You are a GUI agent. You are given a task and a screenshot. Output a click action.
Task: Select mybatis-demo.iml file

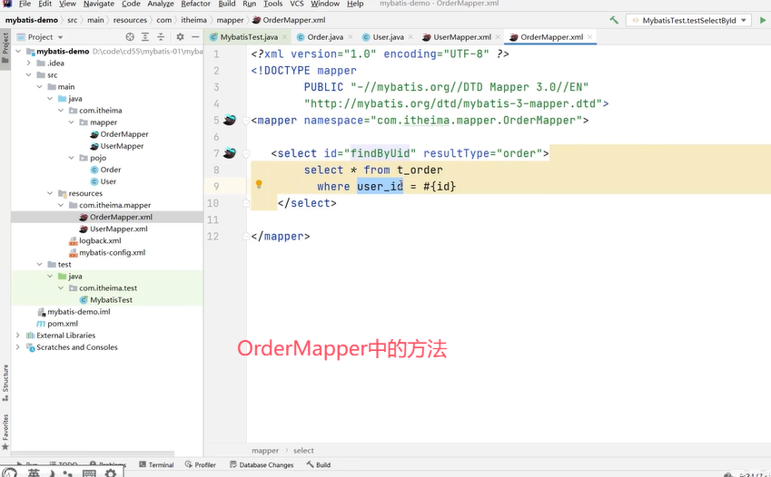tap(74, 311)
